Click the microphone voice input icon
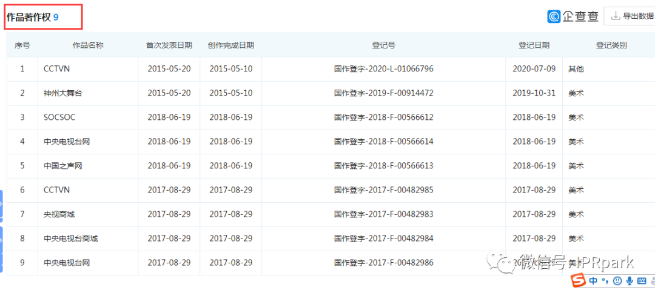Viewport: 655px width, 293px height. (630, 281)
